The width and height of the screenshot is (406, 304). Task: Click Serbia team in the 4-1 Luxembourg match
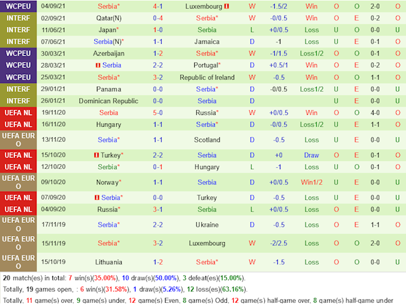tap(109, 6)
